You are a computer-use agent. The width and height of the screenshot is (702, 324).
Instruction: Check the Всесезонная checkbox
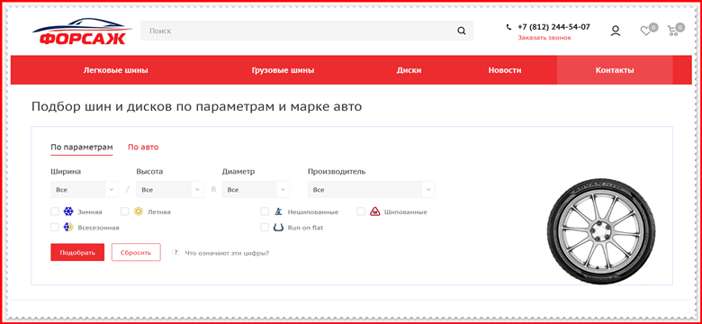55,228
